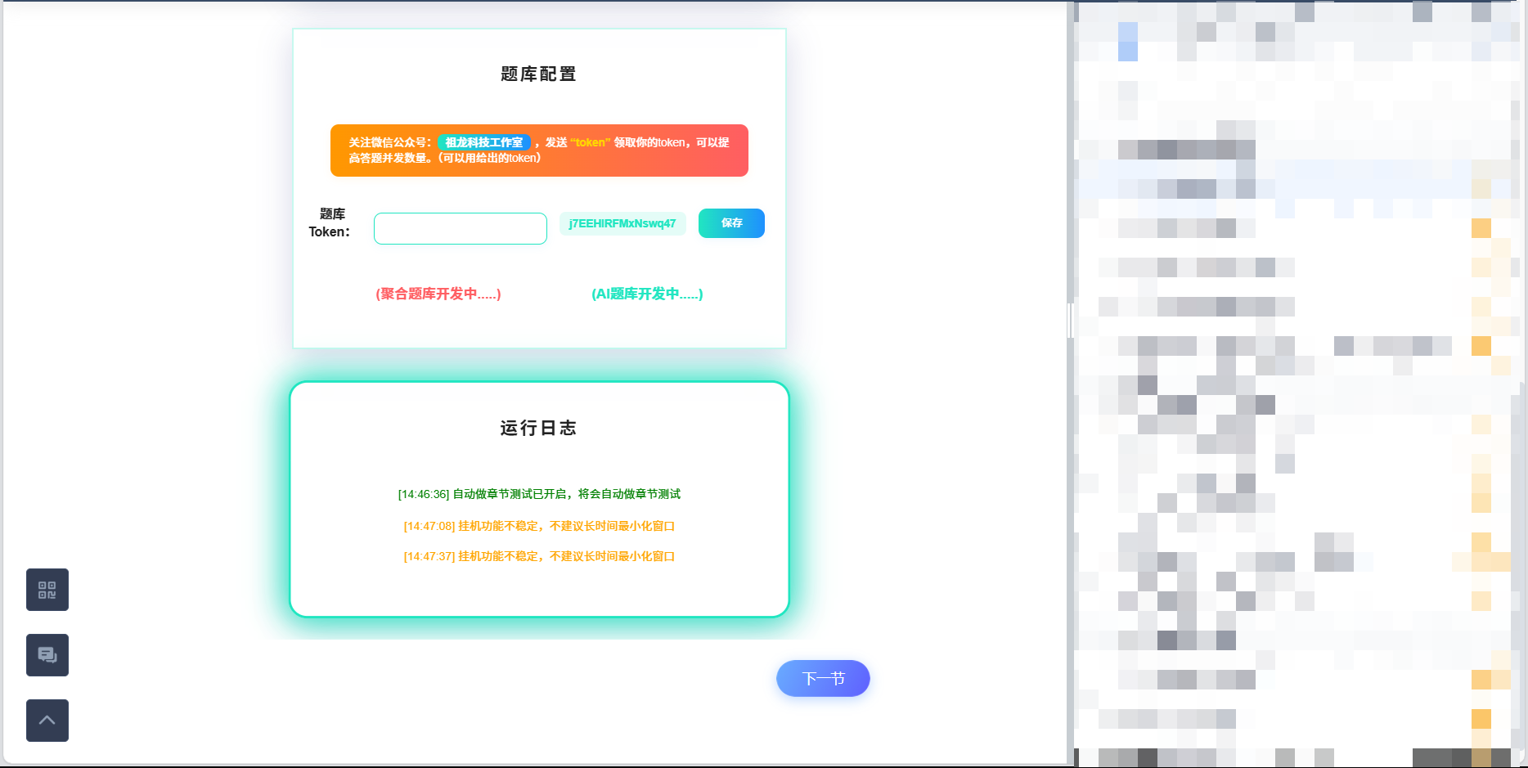Click the 运行日志 panel heading

pos(538,429)
